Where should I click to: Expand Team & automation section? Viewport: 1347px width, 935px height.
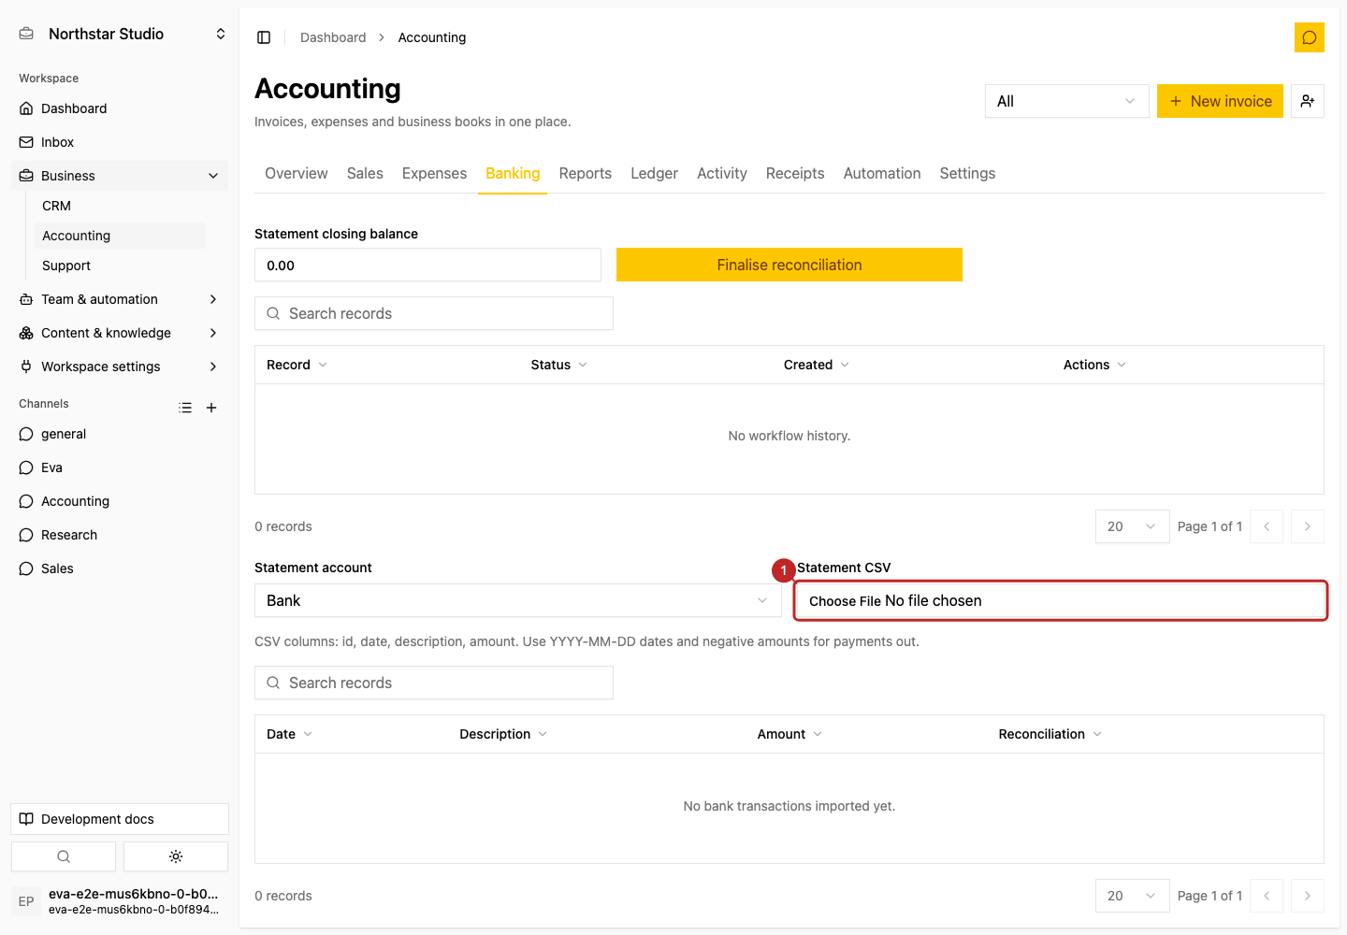coord(120,299)
